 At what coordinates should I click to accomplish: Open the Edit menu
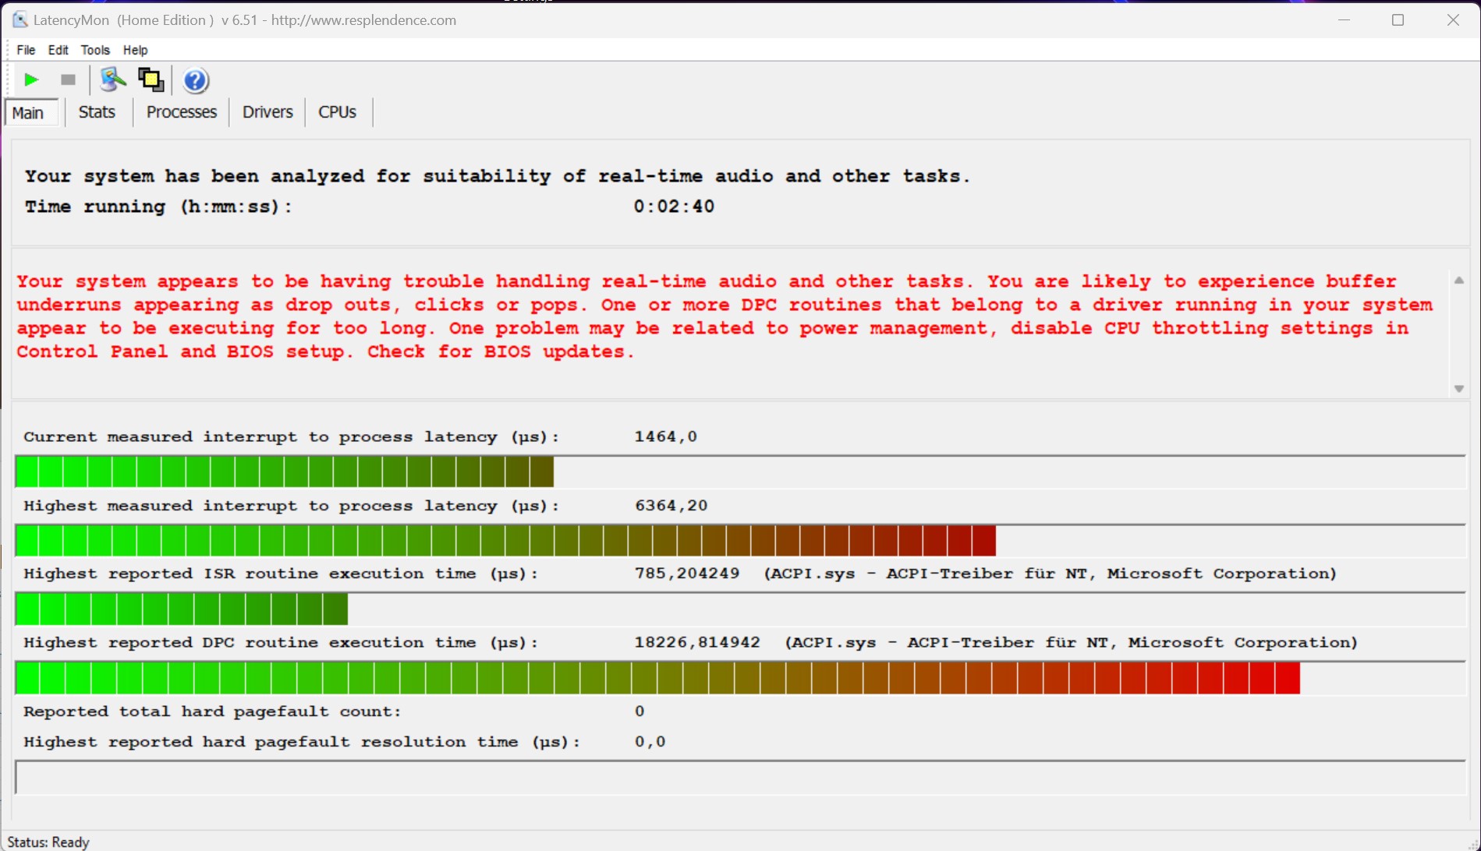pyautogui.click(x=58, y=50)
